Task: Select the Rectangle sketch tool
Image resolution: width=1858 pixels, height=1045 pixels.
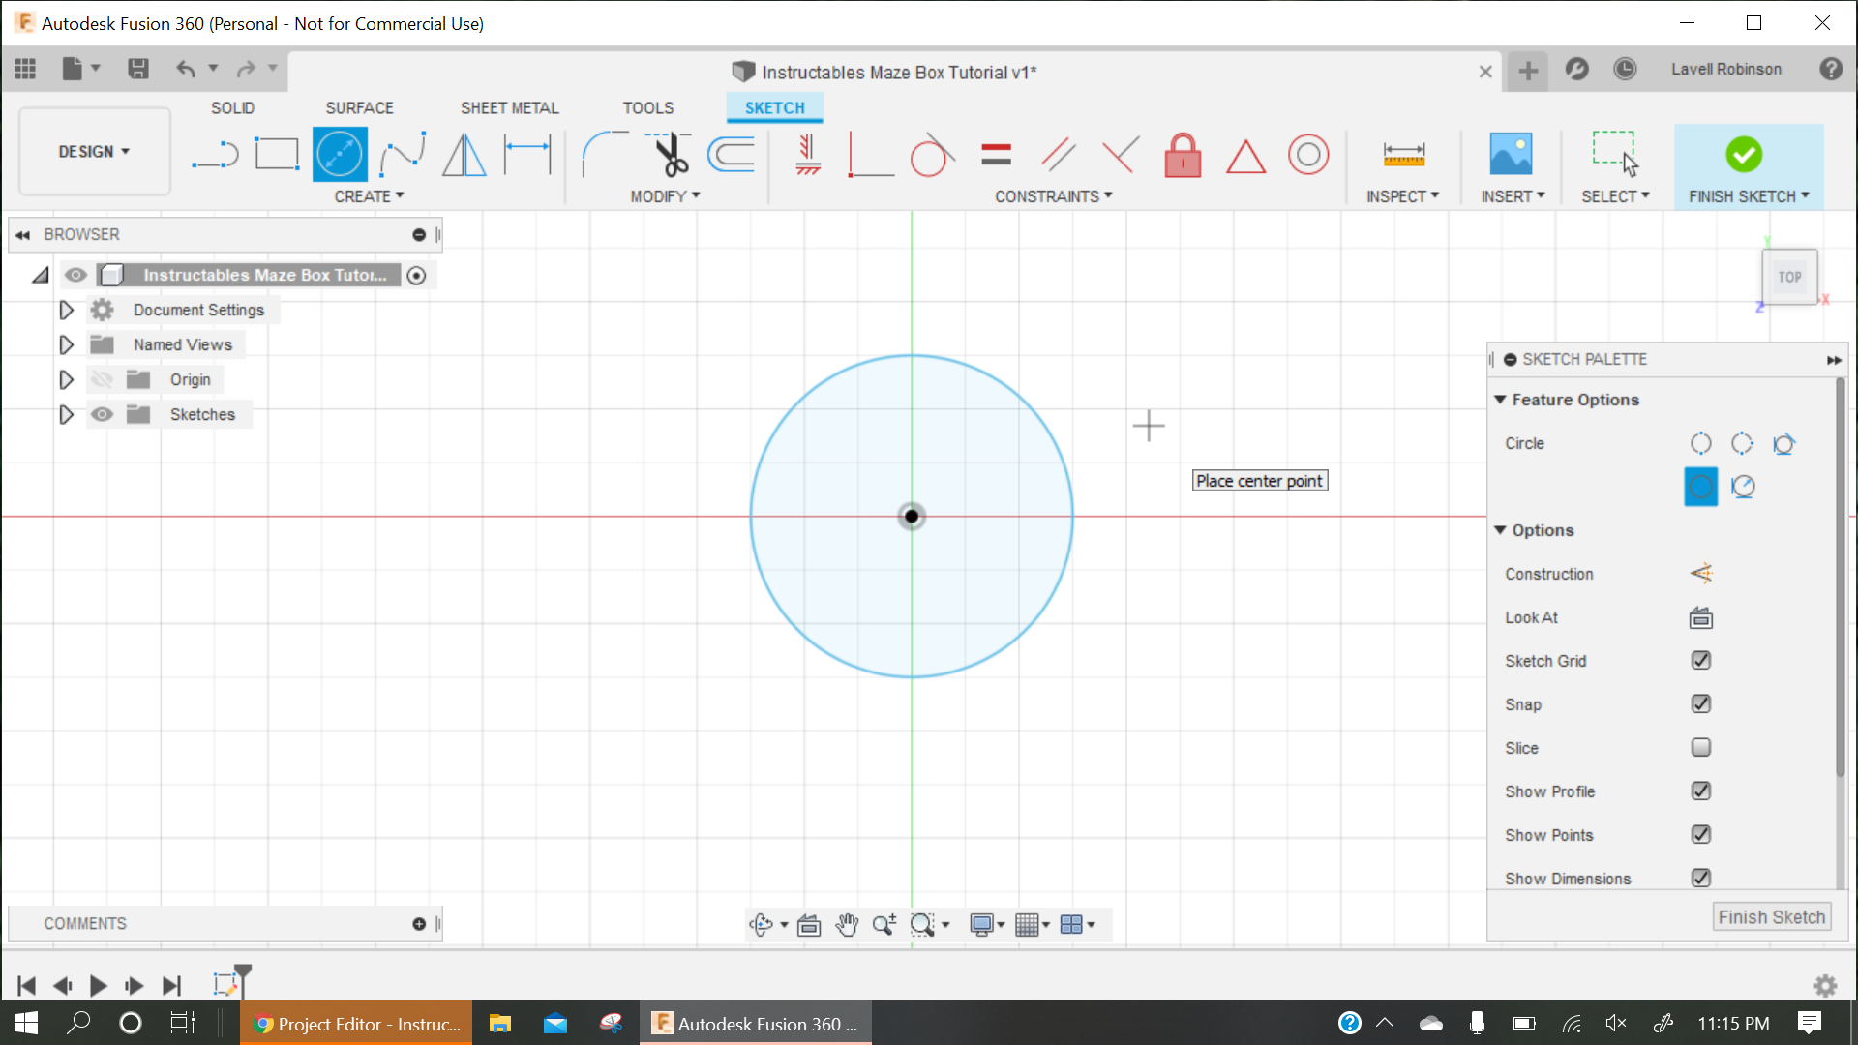Action: (277, 155)
